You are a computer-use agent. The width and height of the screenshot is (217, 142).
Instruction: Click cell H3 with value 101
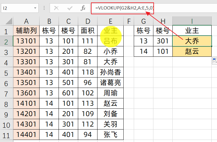click(163, 51)
